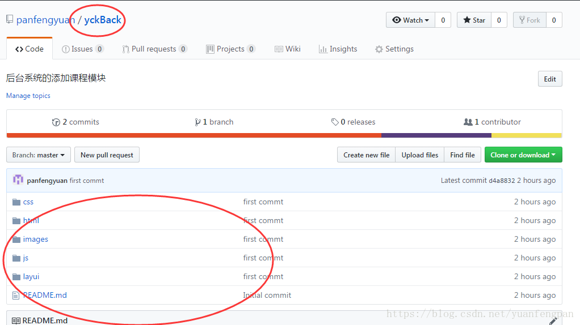Image resolution: width=580 pixels, height=325 pixels.
Task: Click the folder icon of the images row
Action: [x=16, y=240]
